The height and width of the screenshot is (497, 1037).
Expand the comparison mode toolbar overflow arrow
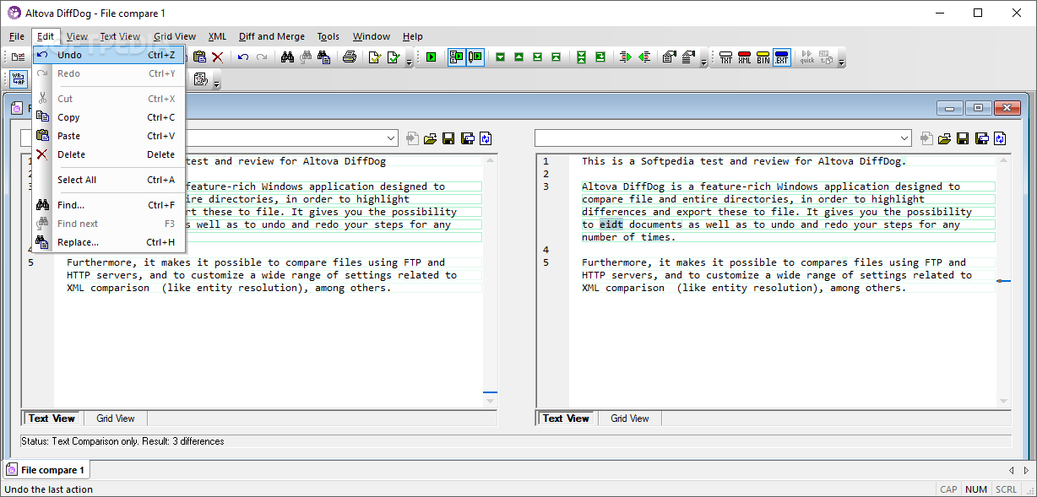click(x=841, y=61)
